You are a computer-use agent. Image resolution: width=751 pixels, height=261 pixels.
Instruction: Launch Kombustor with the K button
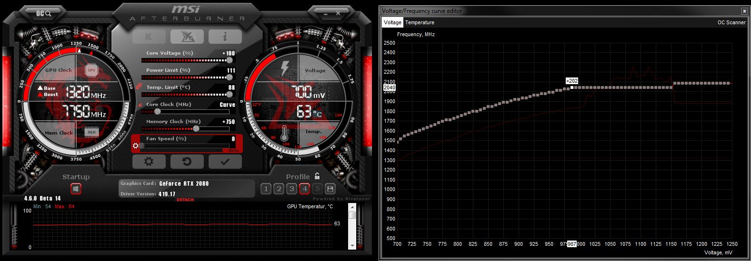coord(149,37)
